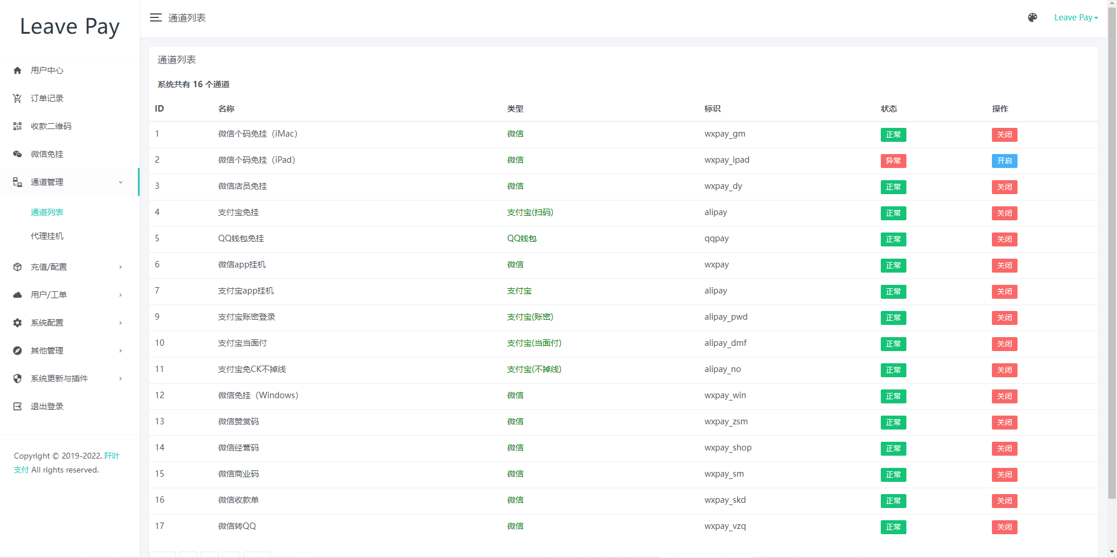Click the 标识 column header
Image resolution: width=1117 pixels, height=558 pixels.
713,109
